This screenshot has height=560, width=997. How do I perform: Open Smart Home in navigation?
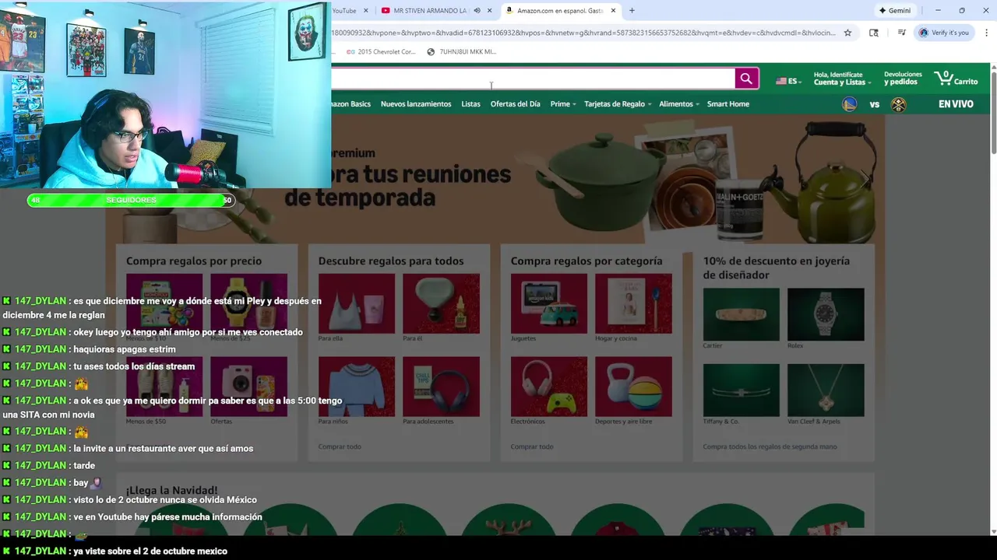pos(728,104)
